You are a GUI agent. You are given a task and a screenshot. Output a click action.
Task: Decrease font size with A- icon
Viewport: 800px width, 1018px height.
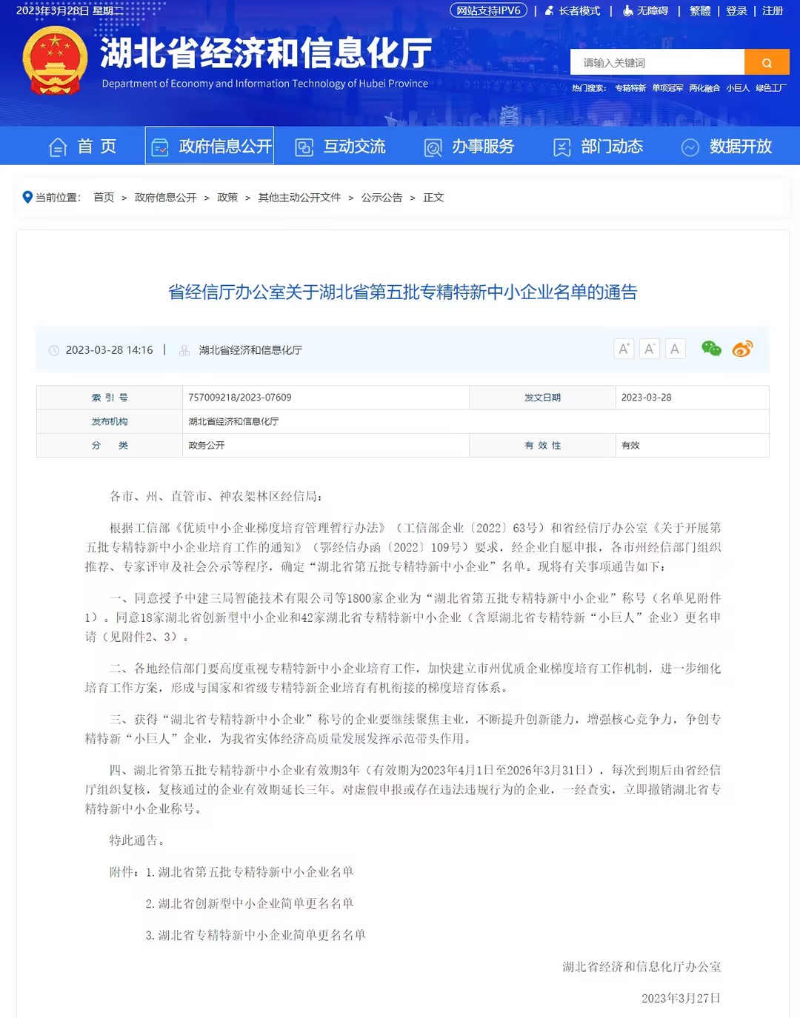coord(650,349)
